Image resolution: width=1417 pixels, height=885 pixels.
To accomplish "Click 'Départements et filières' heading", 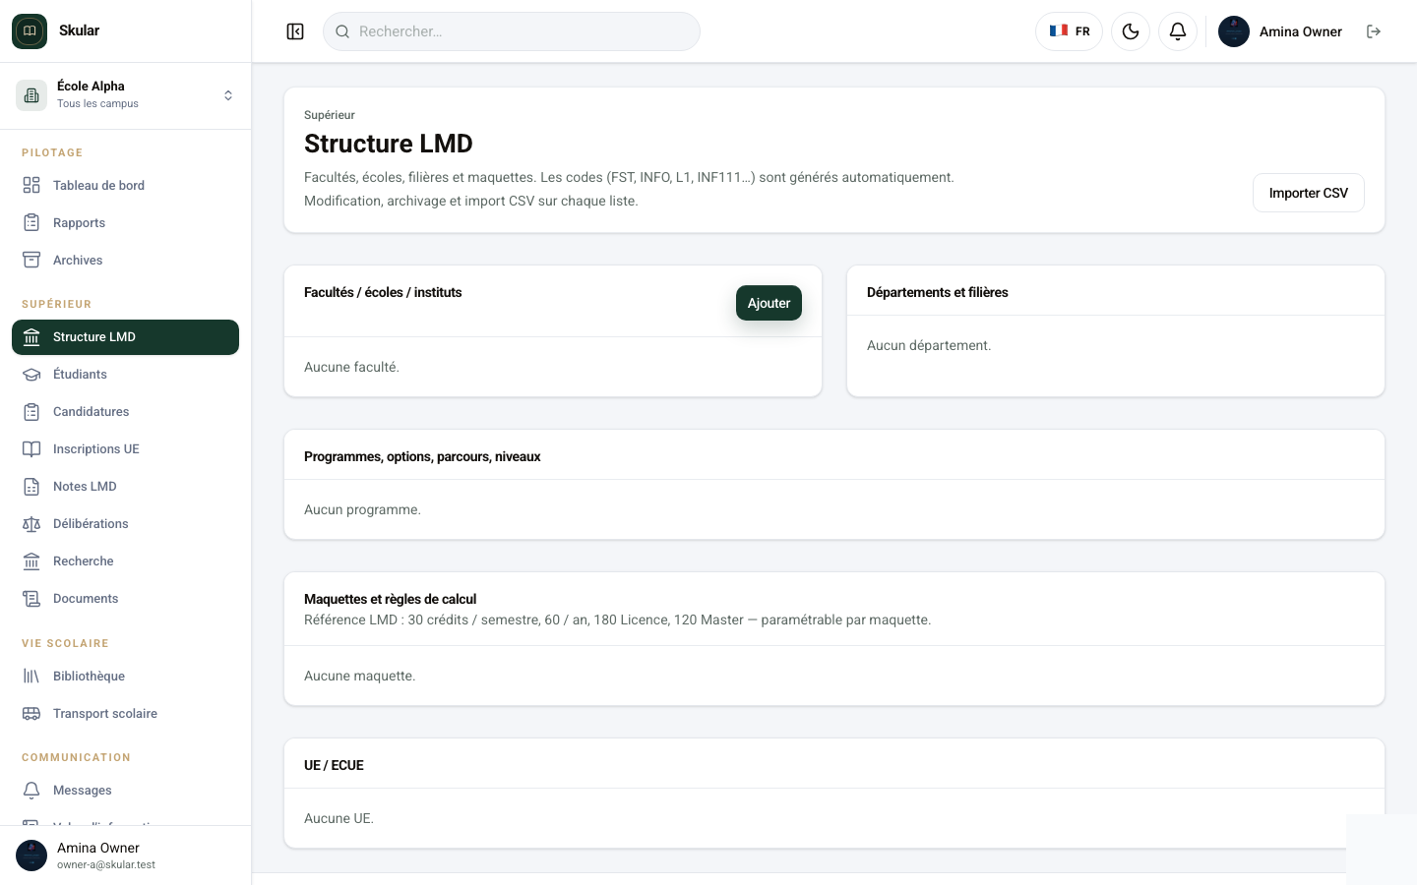I will (937, 292).
